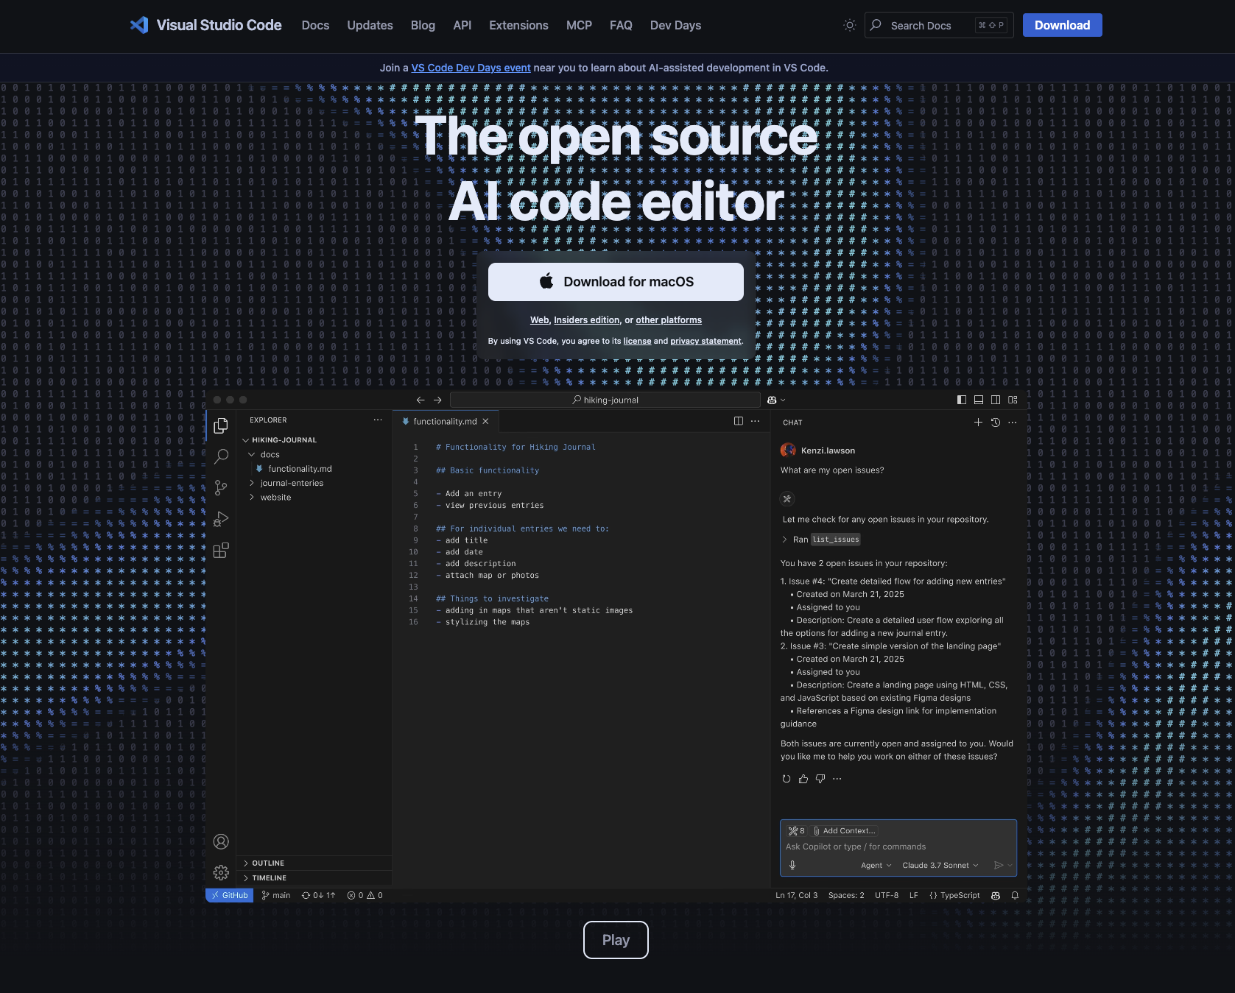
Task: Collapse the docs folder in explorer
Action: point(252,455)
